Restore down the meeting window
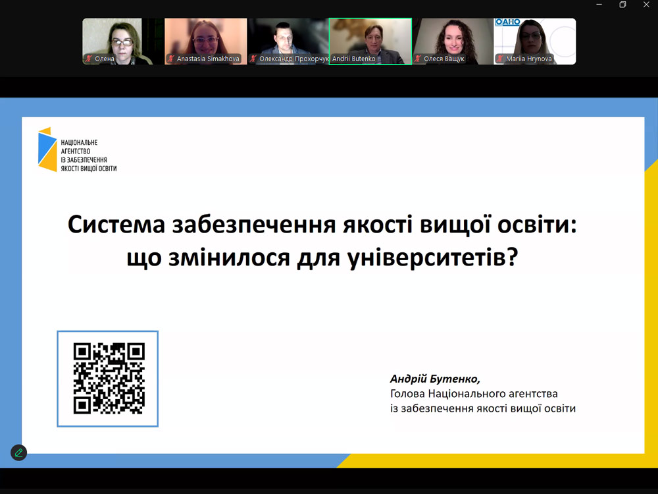658x494 pixels. coord(622,5)
